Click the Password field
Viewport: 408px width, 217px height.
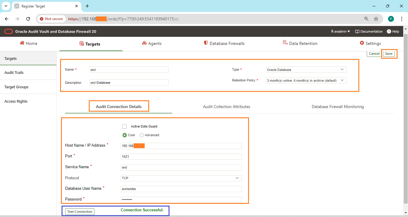(181, 200)
